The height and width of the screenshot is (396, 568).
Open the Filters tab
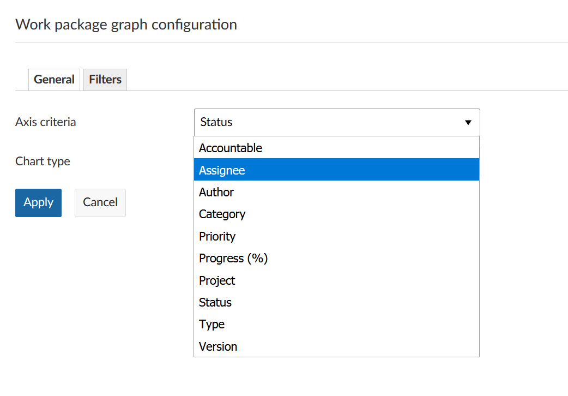coord(105,80)
